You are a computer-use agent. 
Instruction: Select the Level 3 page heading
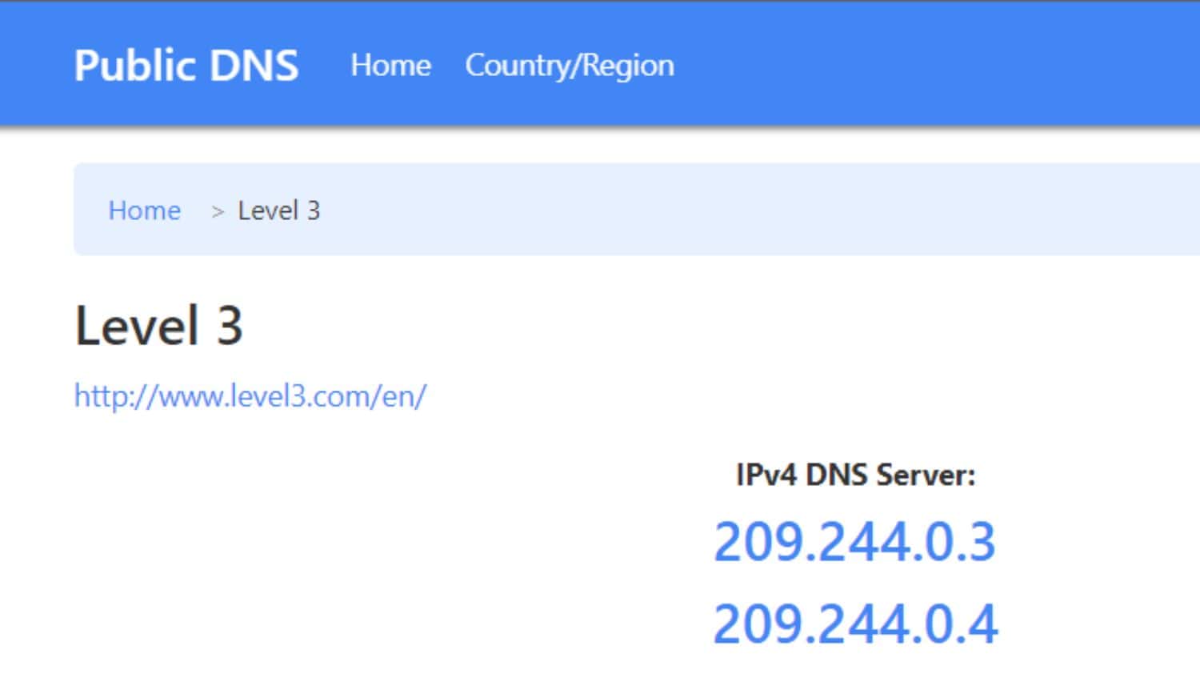tap(158, 325)
